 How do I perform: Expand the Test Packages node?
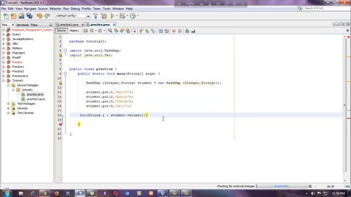8,103
